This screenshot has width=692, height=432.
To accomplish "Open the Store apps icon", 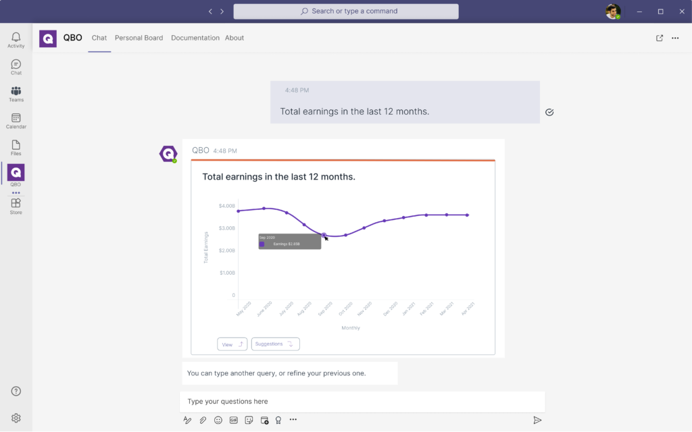I will 16,205.
